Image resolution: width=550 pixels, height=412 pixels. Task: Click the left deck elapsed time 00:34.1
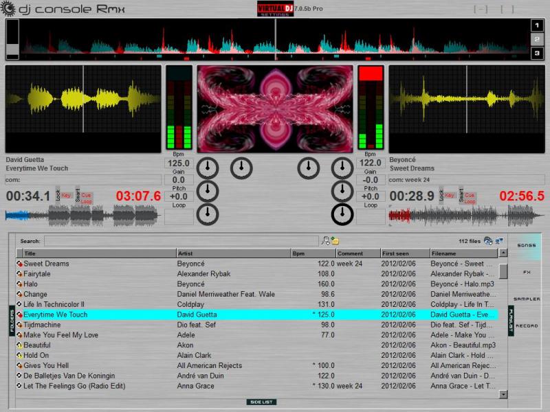28,196
